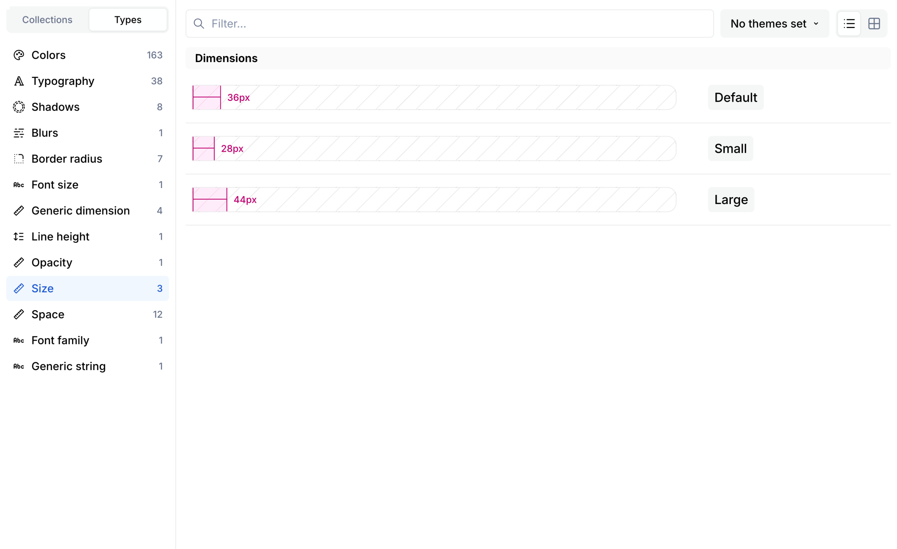Click the Shadows circle icon

click(x=19, y=107)
